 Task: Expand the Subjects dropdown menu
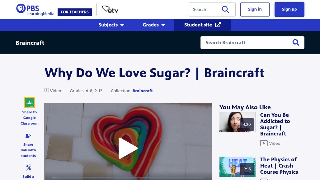click(111, 25)
